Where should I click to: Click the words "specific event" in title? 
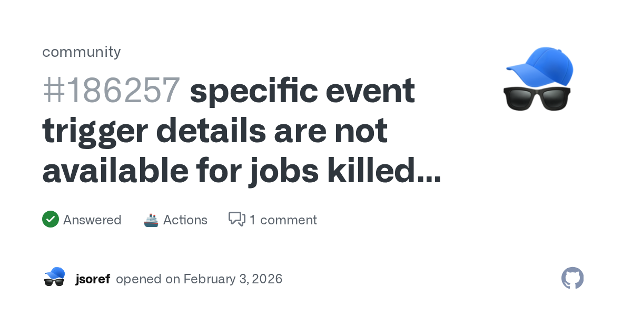(302, 91)
